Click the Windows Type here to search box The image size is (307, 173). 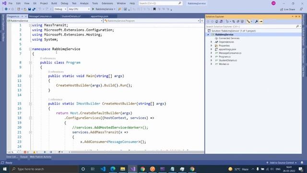tap(44, 169)
